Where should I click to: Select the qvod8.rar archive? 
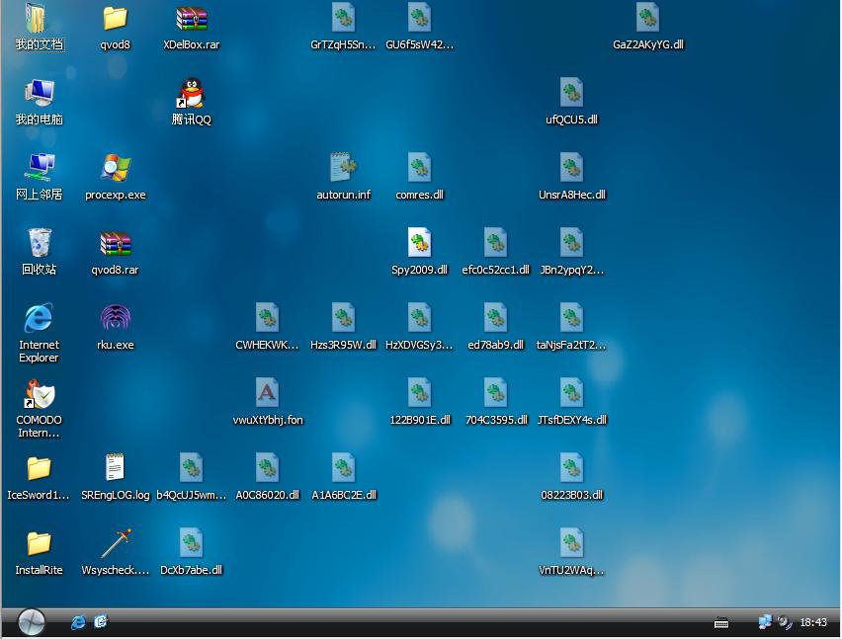coord(116,245)
